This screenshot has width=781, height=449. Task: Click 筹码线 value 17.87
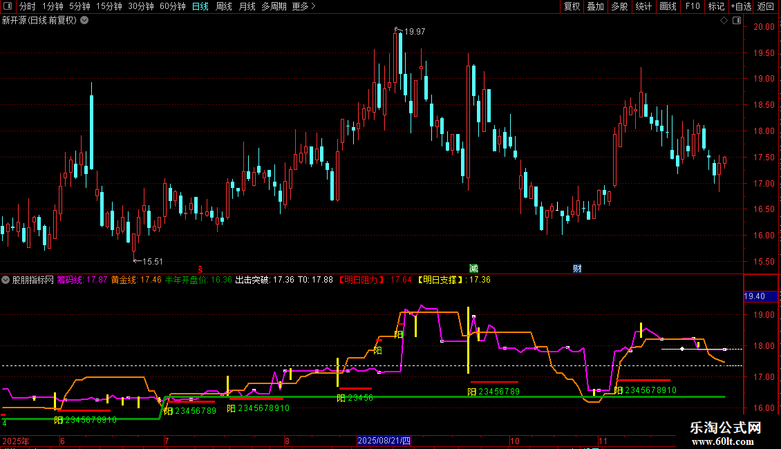tap(97, 280)
